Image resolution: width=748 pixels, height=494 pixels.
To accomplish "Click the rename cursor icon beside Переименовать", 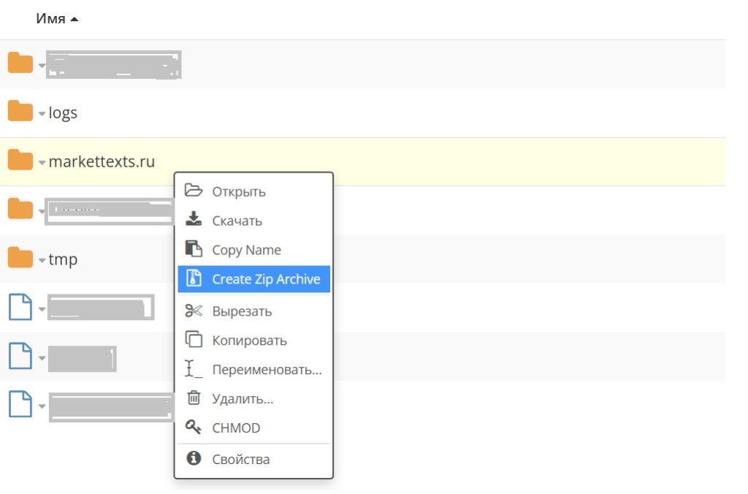I will [194, 369].
